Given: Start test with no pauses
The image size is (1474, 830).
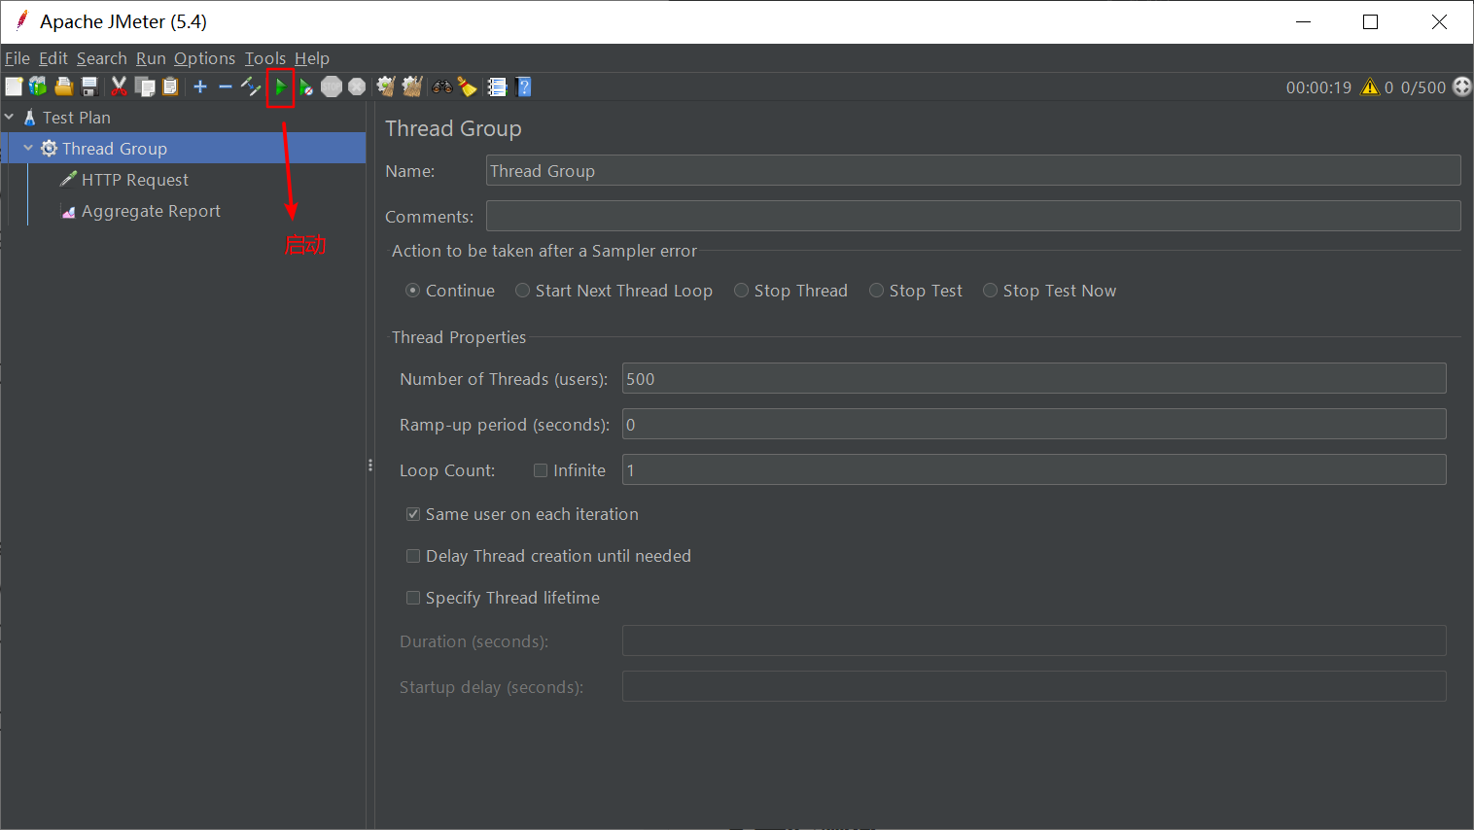Looking at the screenshot, I should [306, 87].
